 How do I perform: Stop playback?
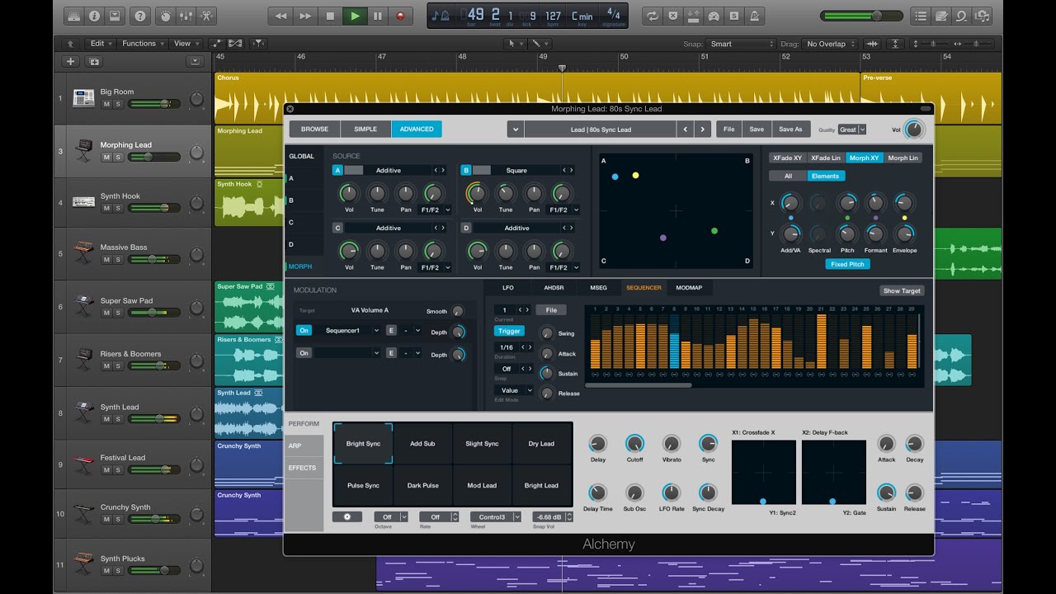point(330,16)
